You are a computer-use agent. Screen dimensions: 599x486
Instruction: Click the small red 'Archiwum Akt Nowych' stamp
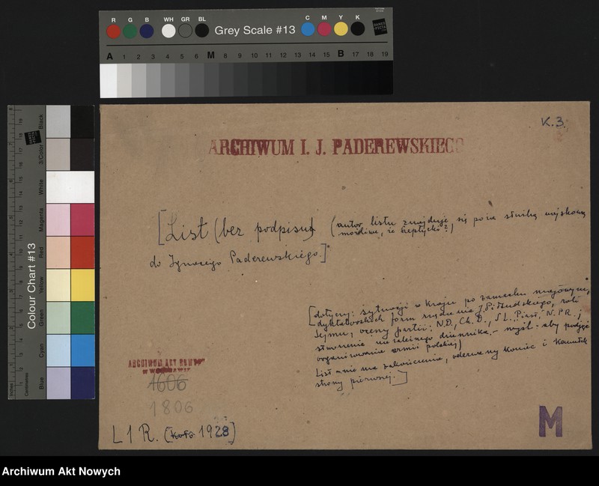pyautogui.click(x=166, y=365)
